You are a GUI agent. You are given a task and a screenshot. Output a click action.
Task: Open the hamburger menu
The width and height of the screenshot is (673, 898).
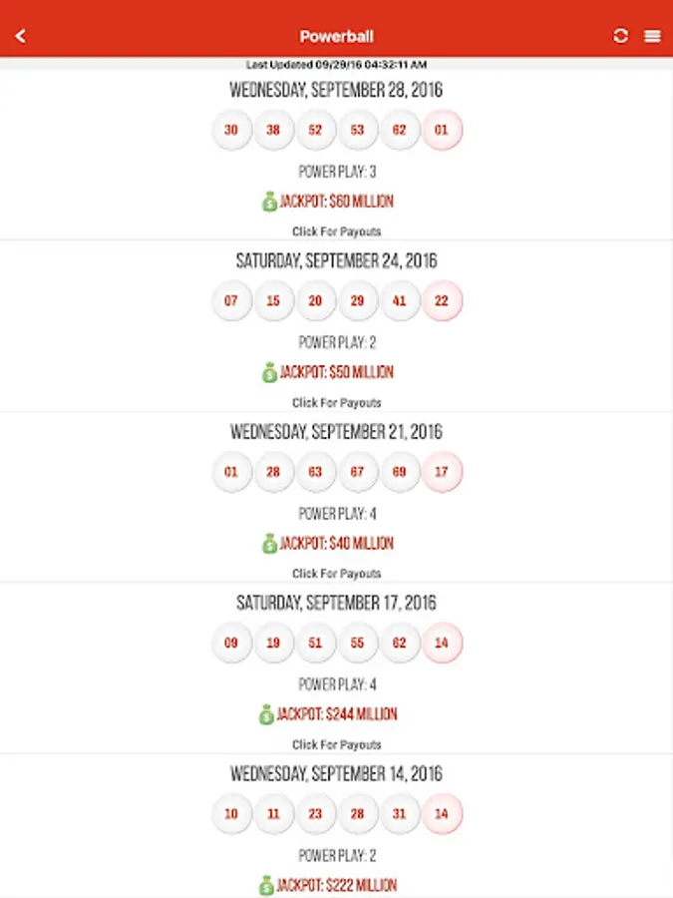point(653,36)
